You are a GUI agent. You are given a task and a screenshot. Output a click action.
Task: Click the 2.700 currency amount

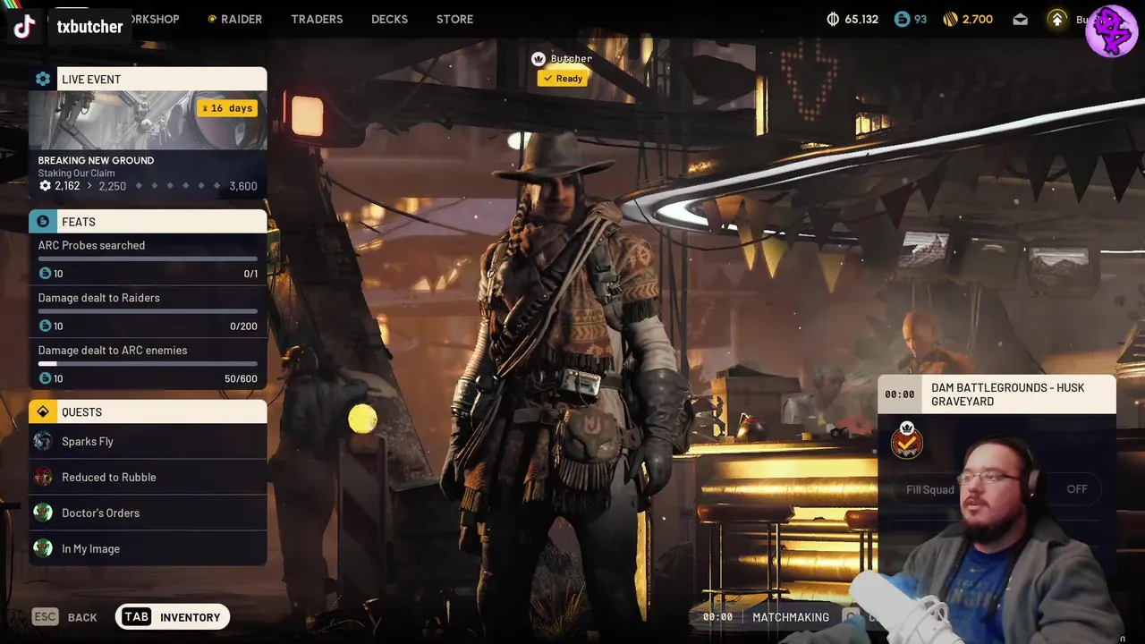click(x=978, y=19)
